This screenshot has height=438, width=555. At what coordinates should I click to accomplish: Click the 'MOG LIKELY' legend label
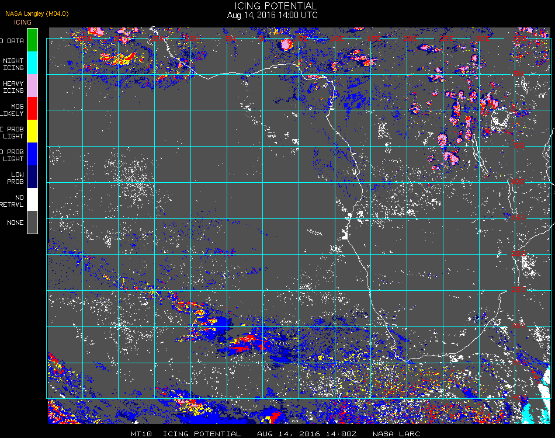(x=12, y=110)
